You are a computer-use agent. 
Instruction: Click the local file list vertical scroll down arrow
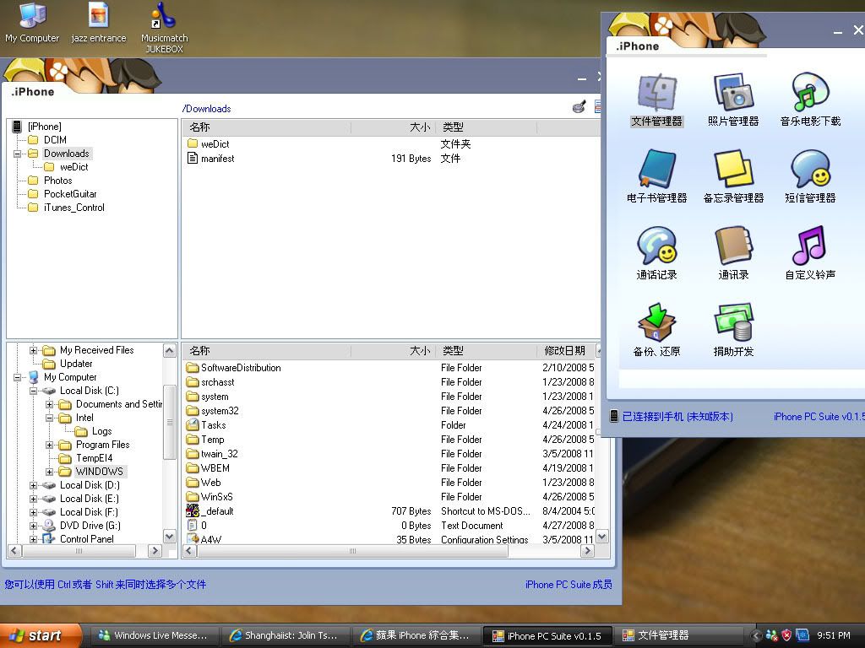pos(601,536)
